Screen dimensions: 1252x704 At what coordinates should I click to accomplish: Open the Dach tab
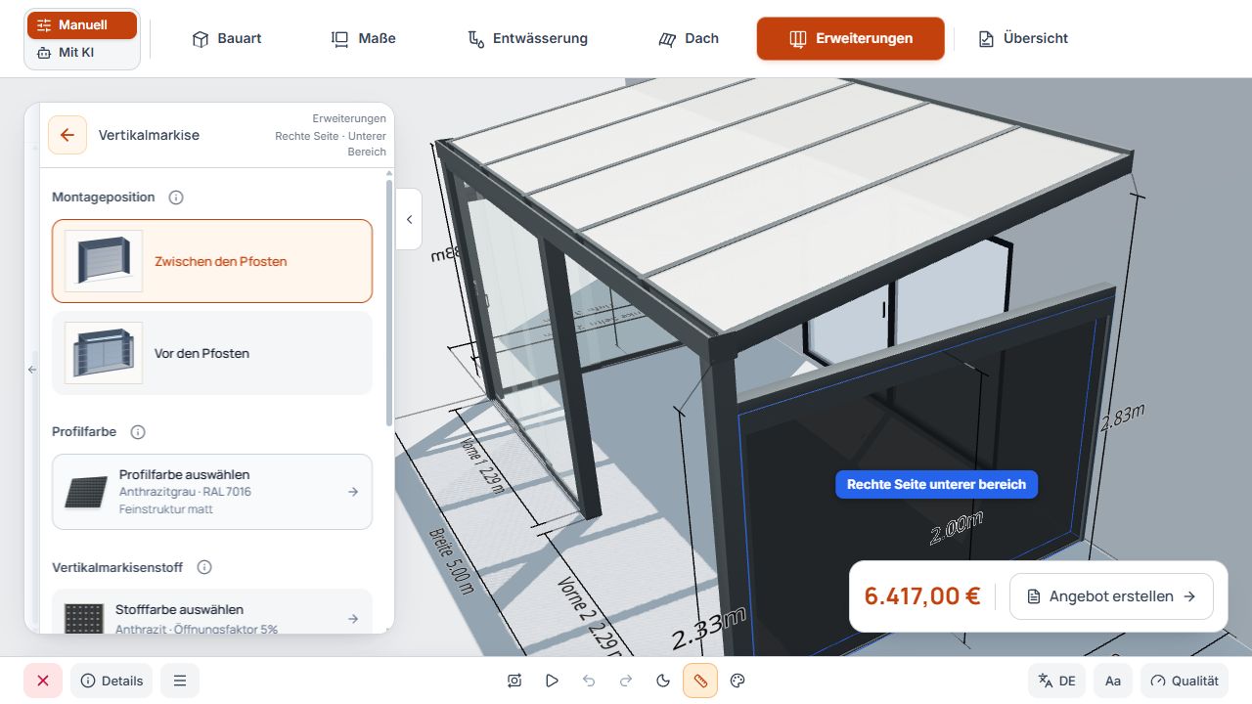[x=689, y=39]
